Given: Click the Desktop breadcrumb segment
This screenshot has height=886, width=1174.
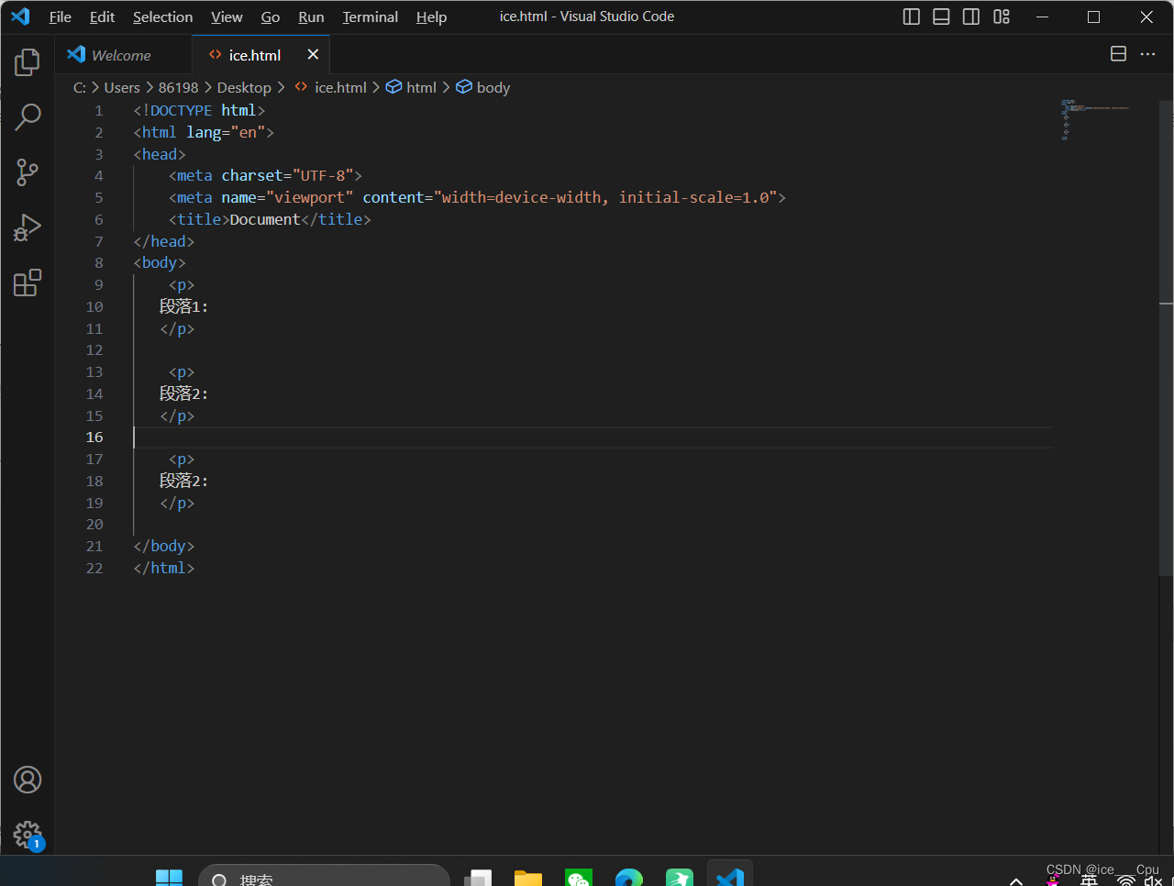Looking at the screenshot, I should point(244,87).
